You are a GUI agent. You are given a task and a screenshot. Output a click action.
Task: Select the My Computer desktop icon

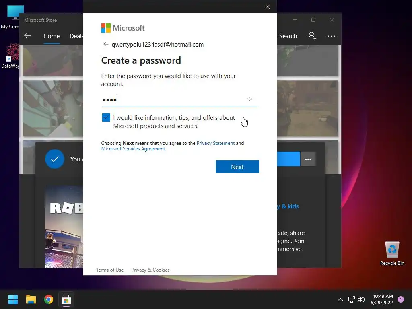[10, 16]
